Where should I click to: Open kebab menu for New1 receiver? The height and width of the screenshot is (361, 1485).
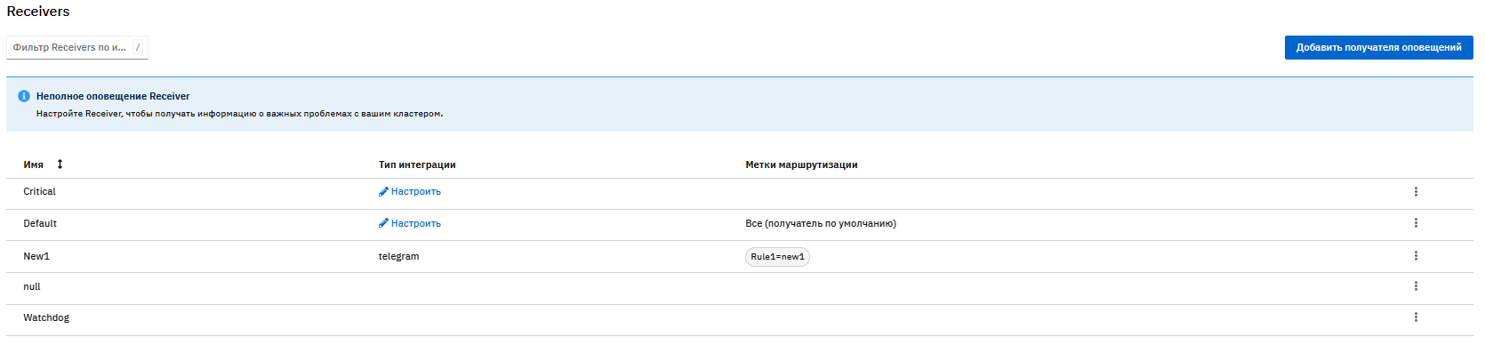coord(1416,256)
